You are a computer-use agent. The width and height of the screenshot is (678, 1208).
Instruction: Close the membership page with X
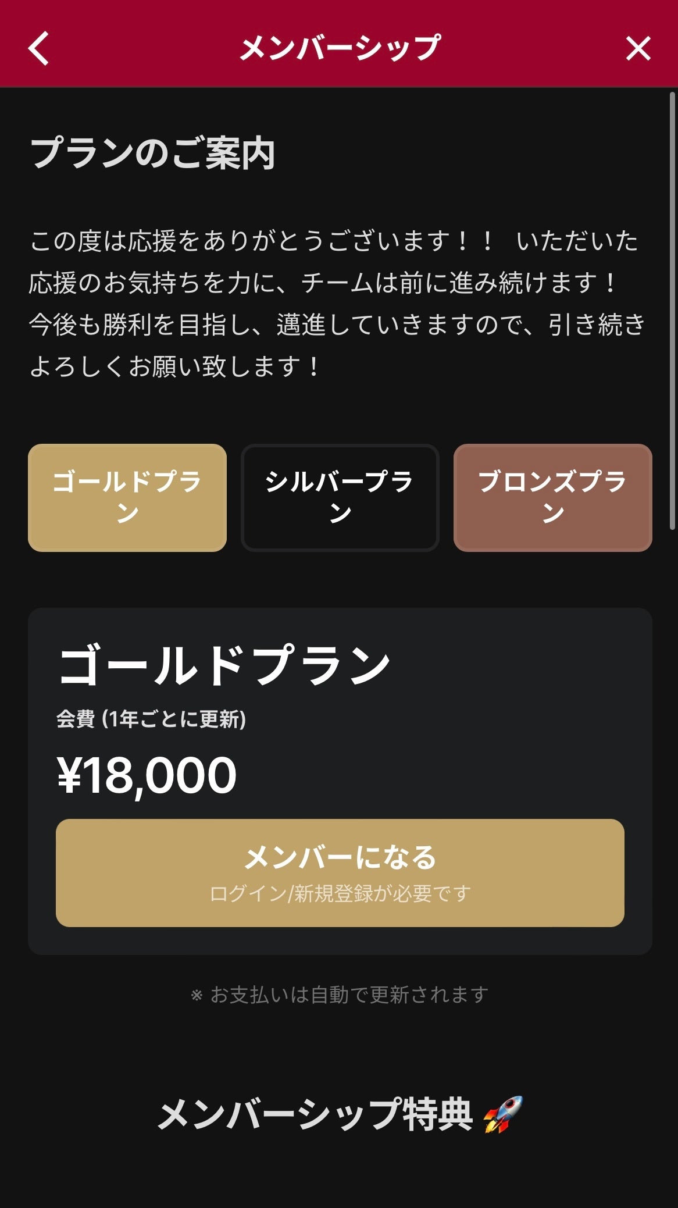coord(638,48)
